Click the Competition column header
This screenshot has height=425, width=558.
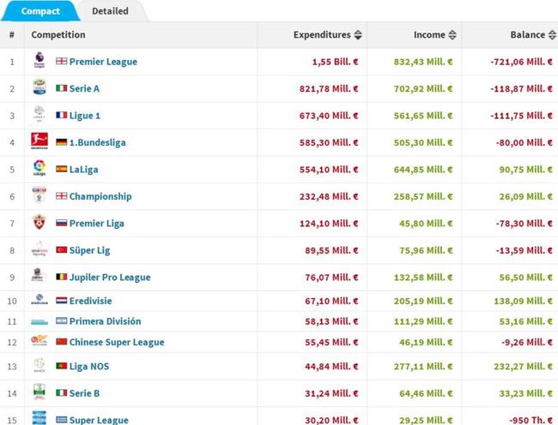[x=58, y=35]
